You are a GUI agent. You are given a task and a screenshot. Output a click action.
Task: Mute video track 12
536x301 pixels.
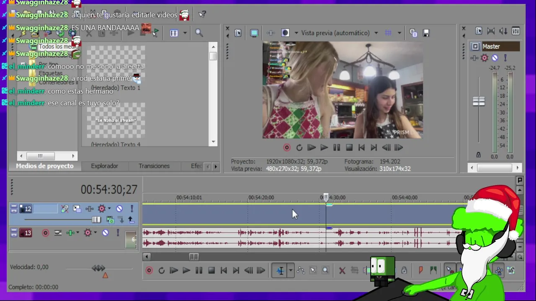point(119,209)
